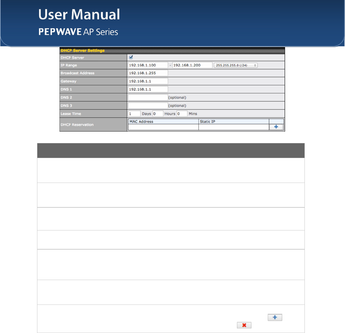Click the red X delete icon
The width and height of the screenshot is (345, 333).
[x=244, y=325]
